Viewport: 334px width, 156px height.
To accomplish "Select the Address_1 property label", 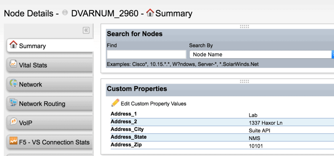I will (124, 114).
